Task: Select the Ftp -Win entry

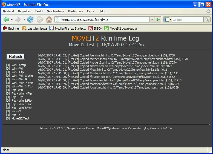Action: pyautogui.click(x=17, y=90)
